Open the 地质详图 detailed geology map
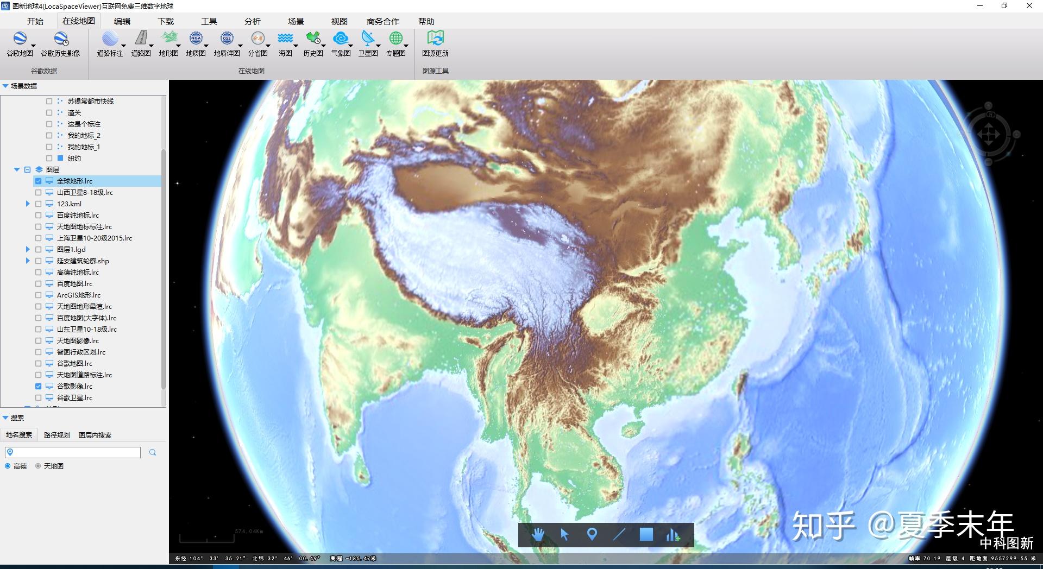 [x=227, y=43]
